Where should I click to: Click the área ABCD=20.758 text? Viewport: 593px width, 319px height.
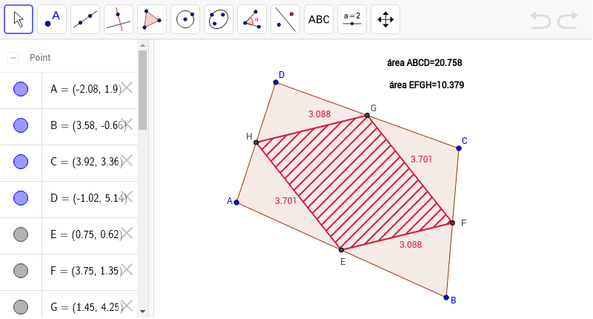(x=424, y=63)
